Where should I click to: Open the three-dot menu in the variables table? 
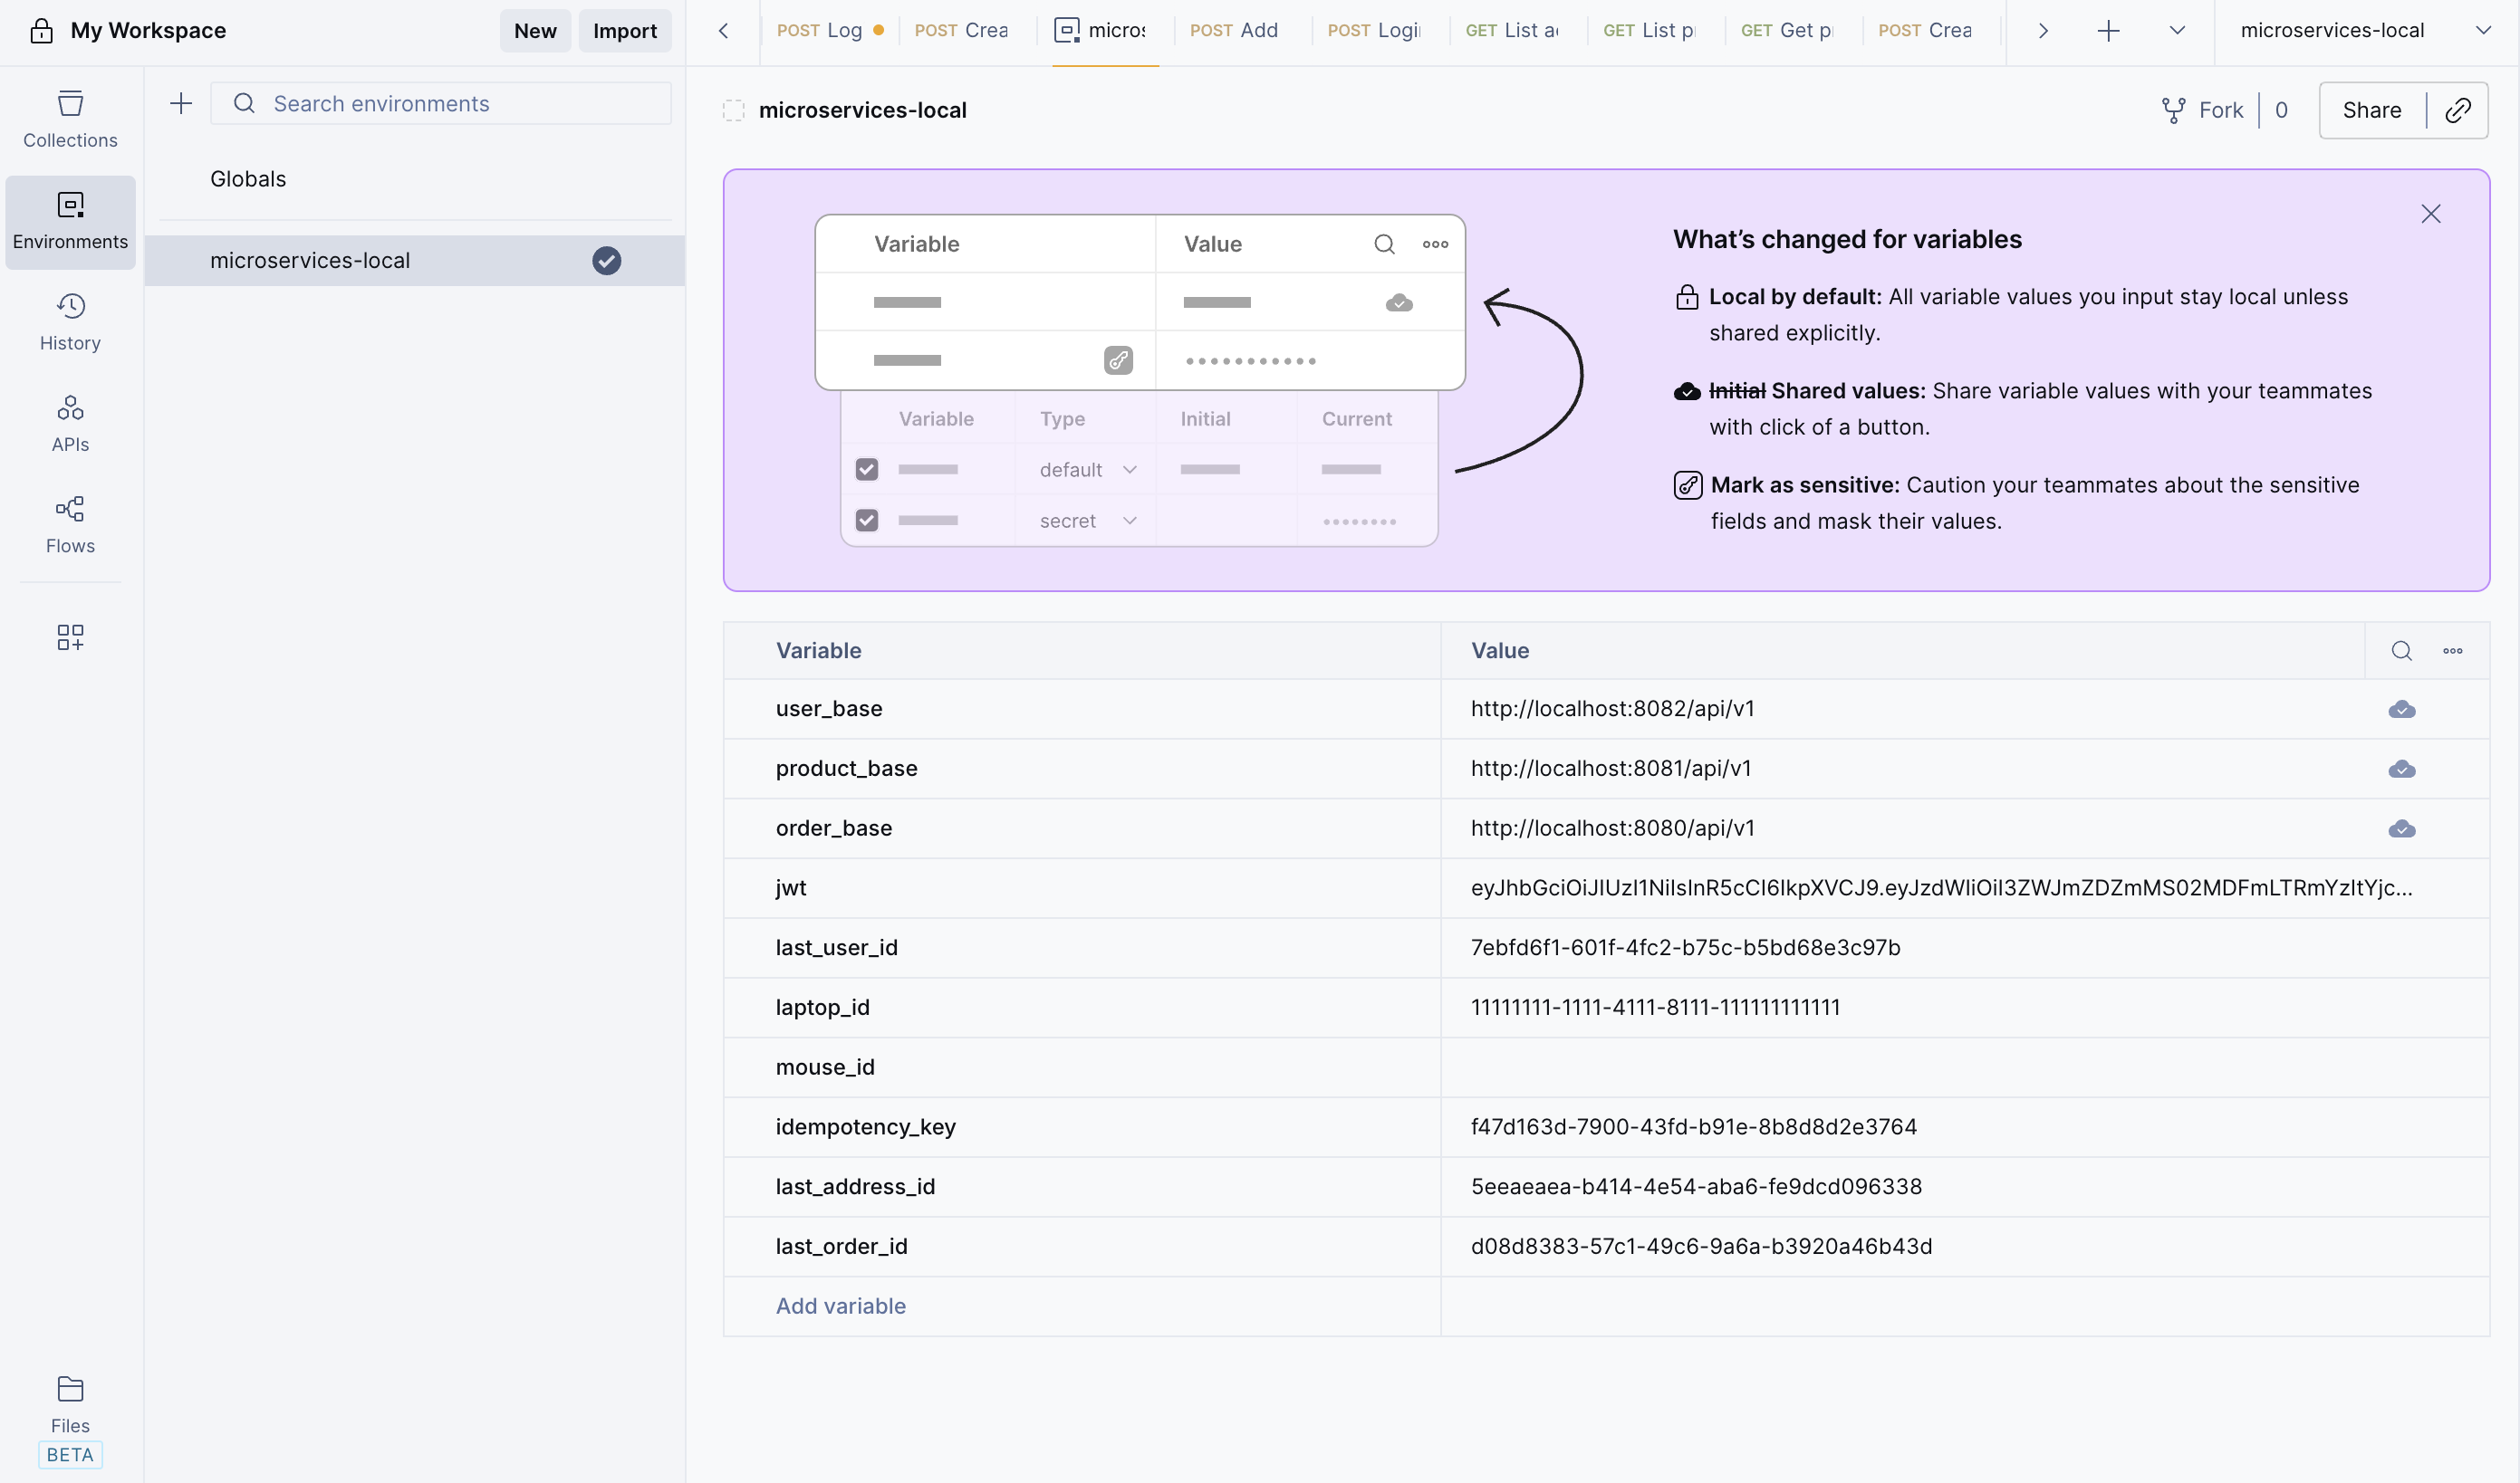click(x=2452, y=651)
